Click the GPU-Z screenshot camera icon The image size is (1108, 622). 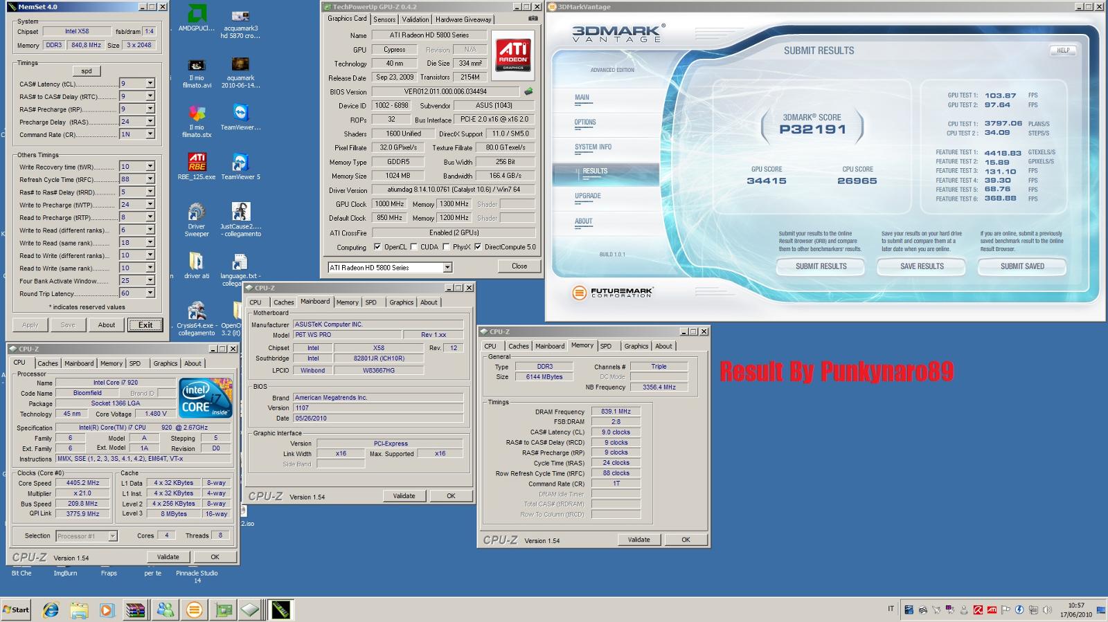click(x=533, y=19)
